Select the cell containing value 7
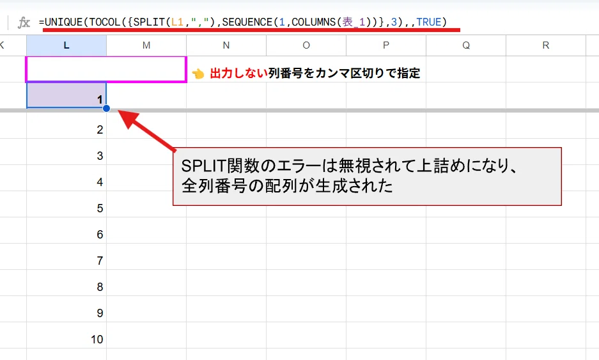This screenshot has height=360, width=599. pos(66,257)
